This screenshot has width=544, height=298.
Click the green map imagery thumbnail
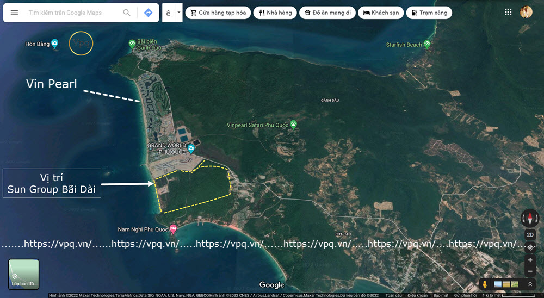pos(515,284)
